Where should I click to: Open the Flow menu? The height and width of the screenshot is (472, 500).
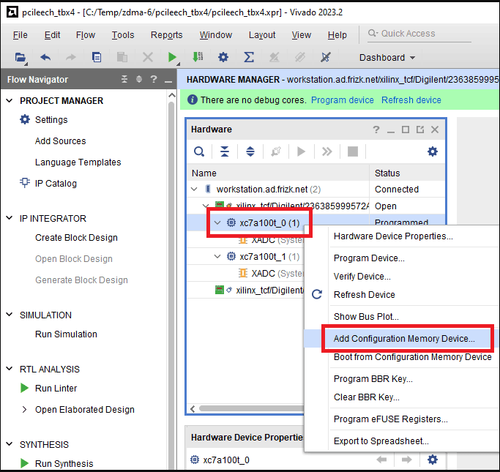(86, 34)
